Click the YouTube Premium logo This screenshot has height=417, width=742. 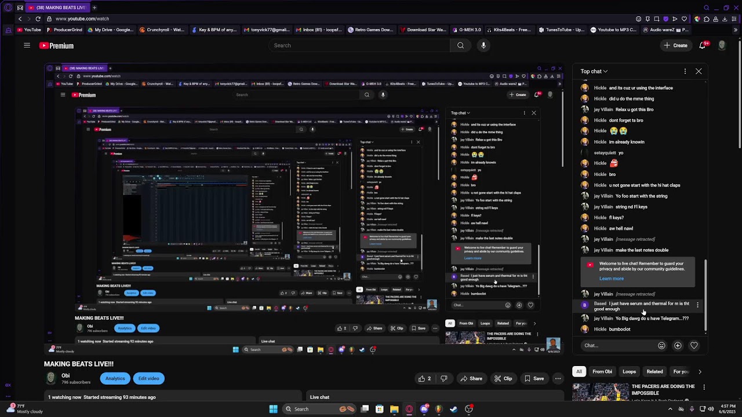point(56,46)
